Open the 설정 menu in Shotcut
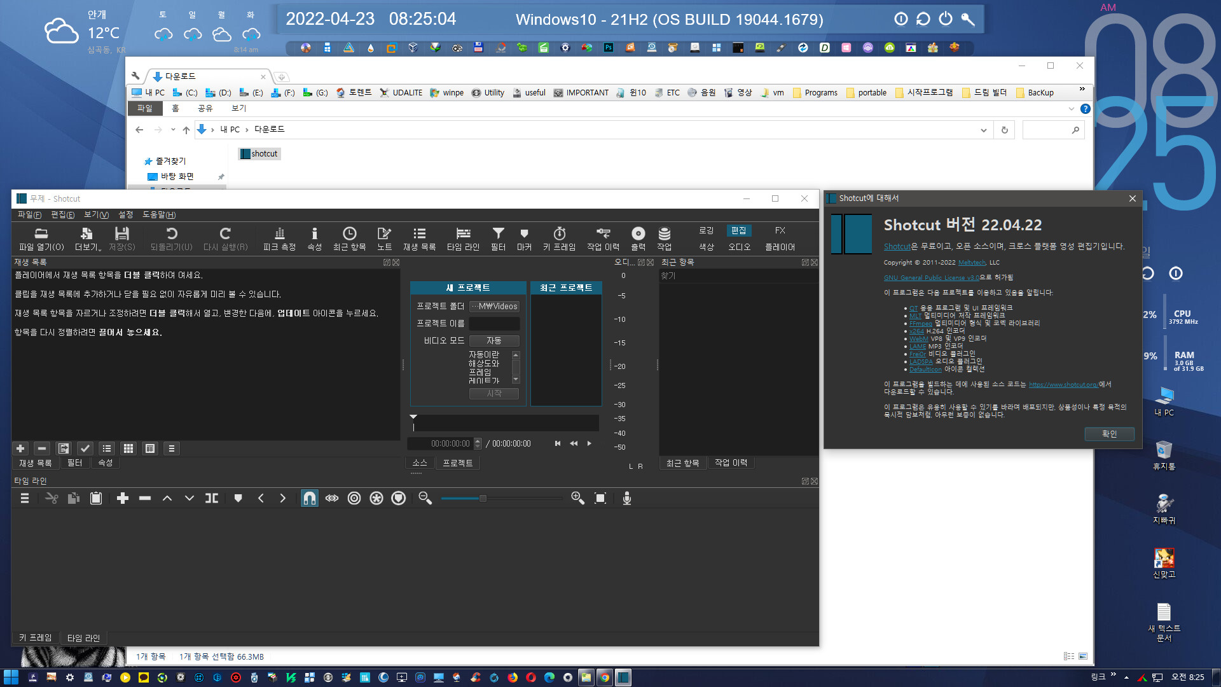1221x687 pixels. point(126,215)
